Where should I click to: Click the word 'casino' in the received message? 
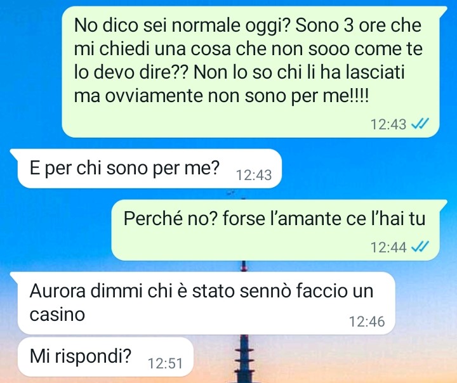57,315
